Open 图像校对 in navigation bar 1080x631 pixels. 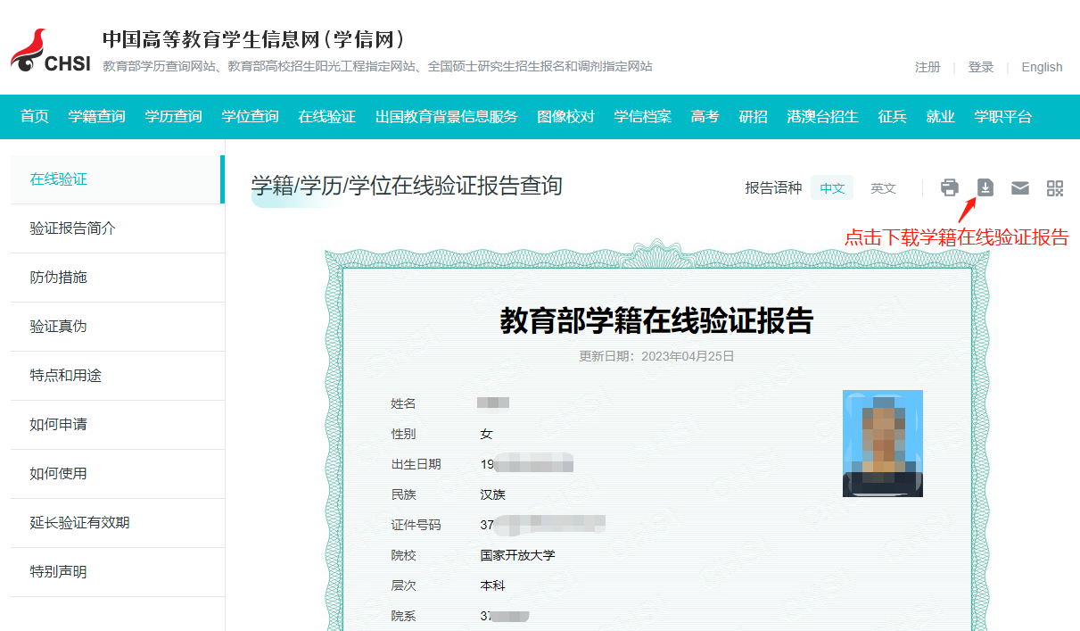[x=566, y=117]
